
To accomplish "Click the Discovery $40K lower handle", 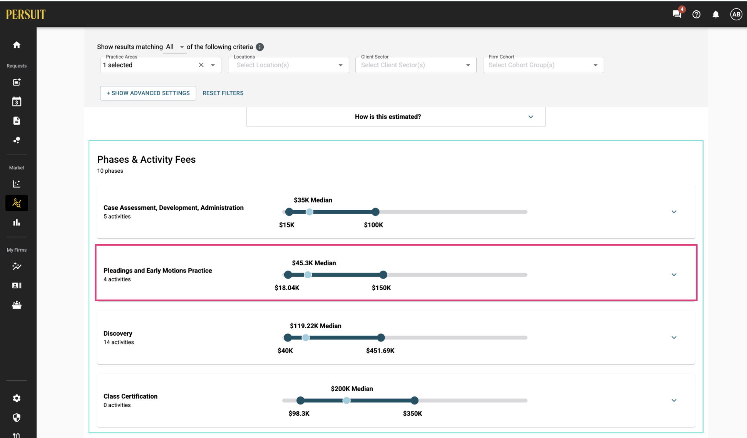I will click(x=287, y=337).
